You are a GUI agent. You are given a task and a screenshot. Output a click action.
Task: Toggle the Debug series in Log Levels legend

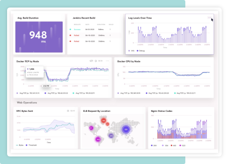coord(141,51)
